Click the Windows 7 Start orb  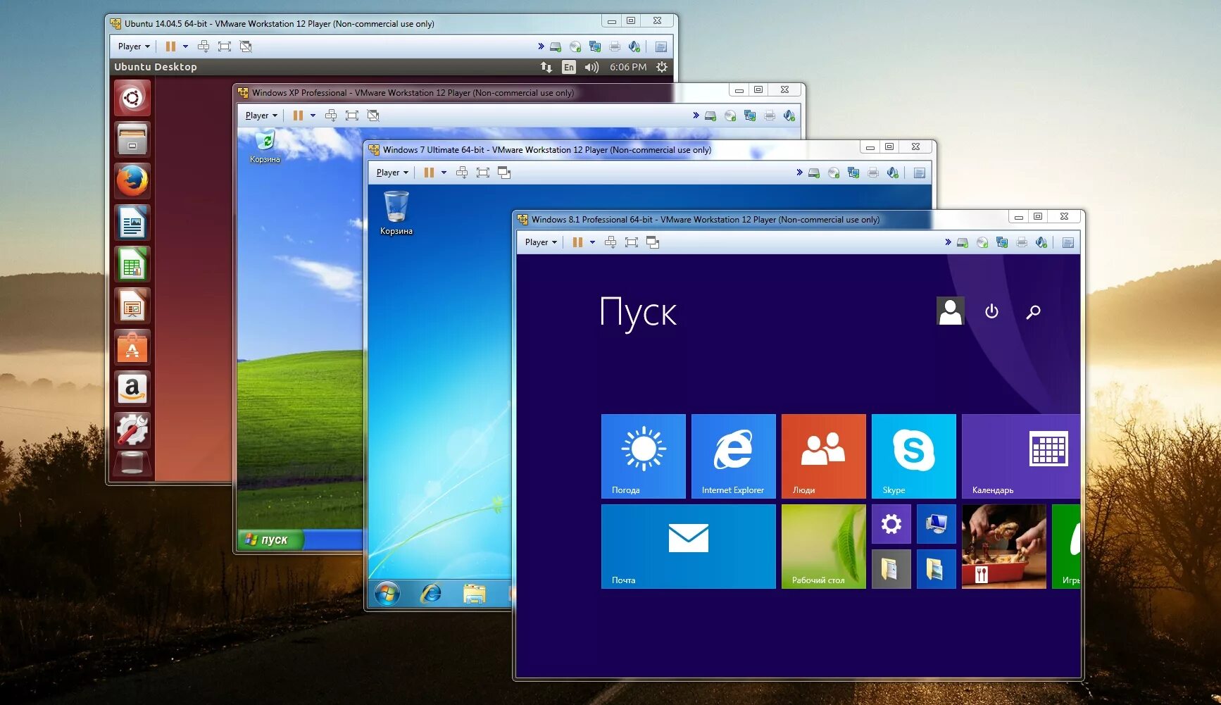387,594
